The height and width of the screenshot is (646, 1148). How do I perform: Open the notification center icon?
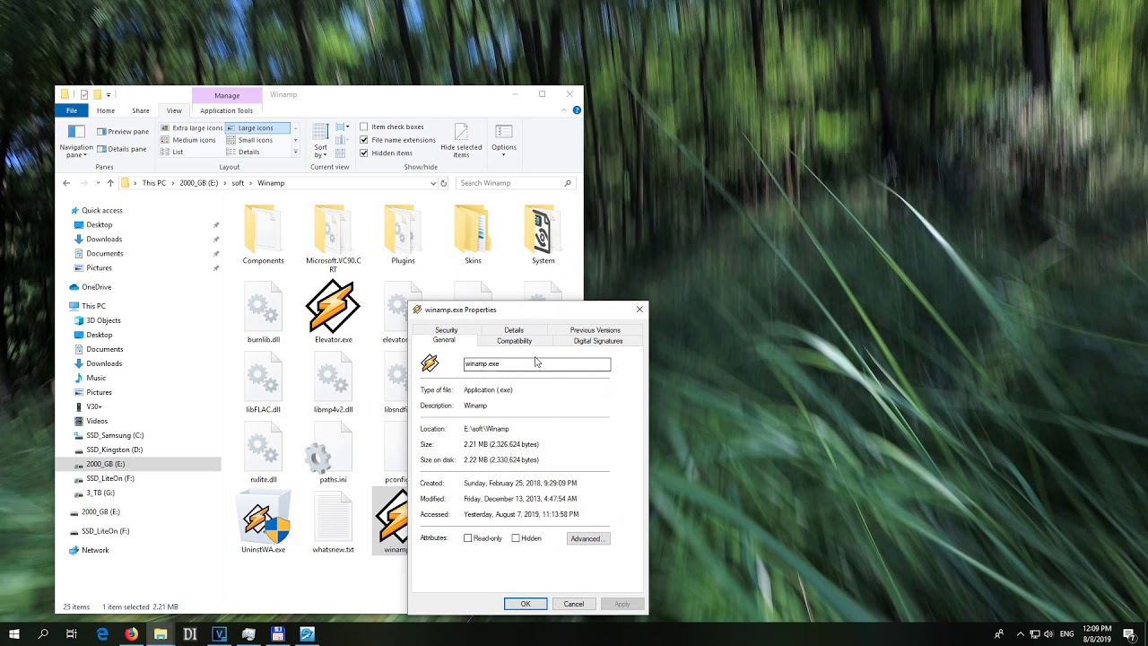pos(1129,633)
